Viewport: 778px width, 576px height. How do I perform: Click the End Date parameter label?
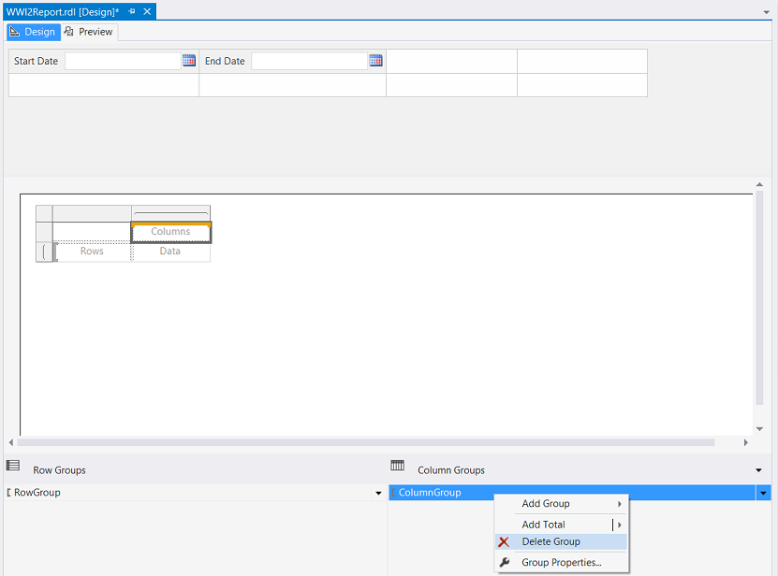[x=225, y=61]
